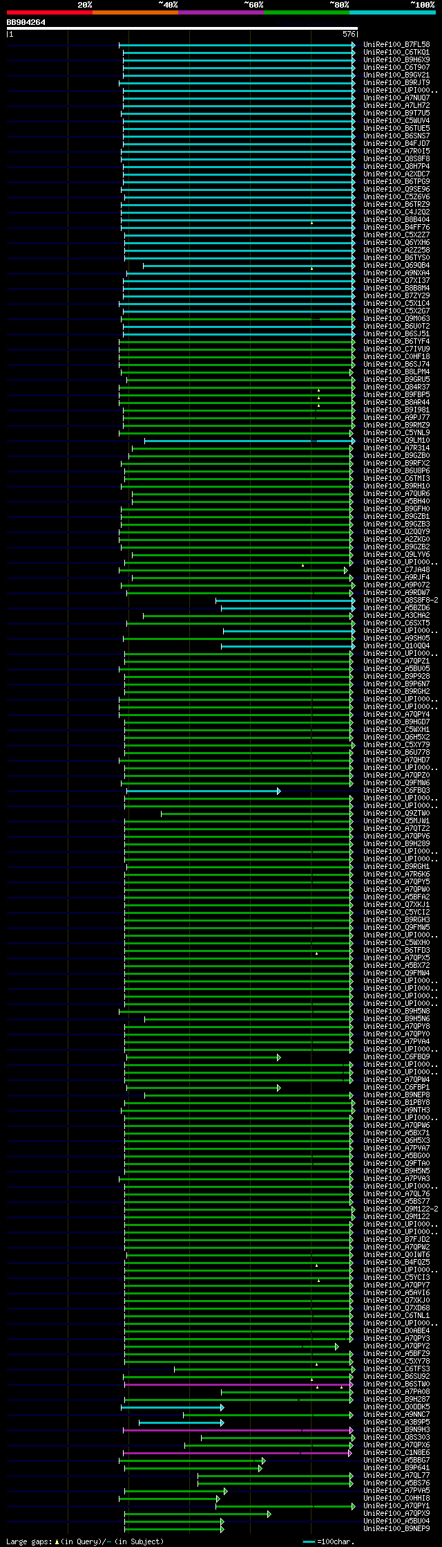Image resolution: width=442 pixels, height=1547 pixels.
Task: Open hit UniRef100_Q9SE96
Action: point(396,190)
